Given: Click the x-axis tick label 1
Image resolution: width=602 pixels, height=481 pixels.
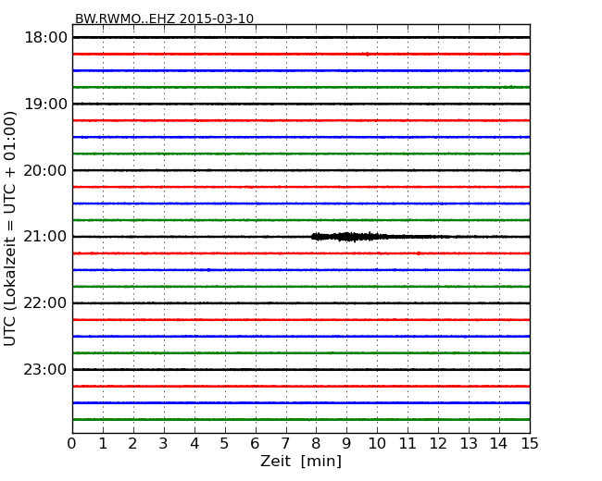Looking at the screenshot, I should point(103,444).
